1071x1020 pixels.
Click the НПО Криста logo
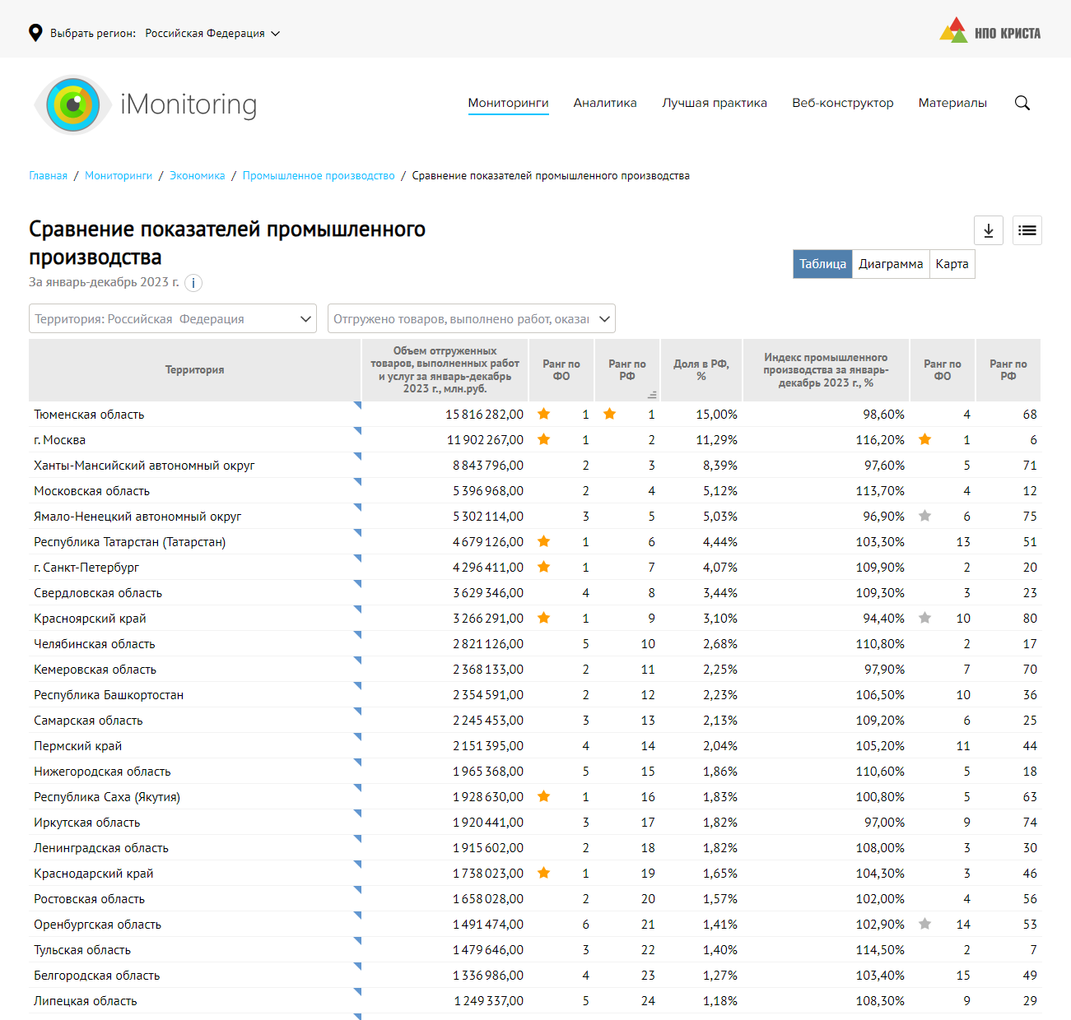pyautogui.click(x=990, y=31)
